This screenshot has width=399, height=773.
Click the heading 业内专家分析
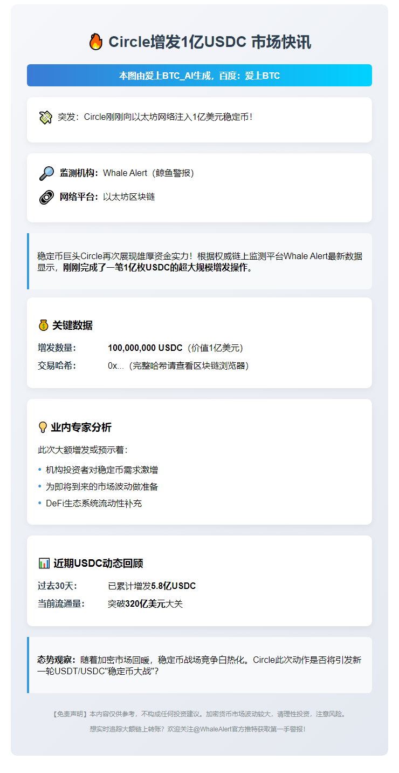pos(81,428)
